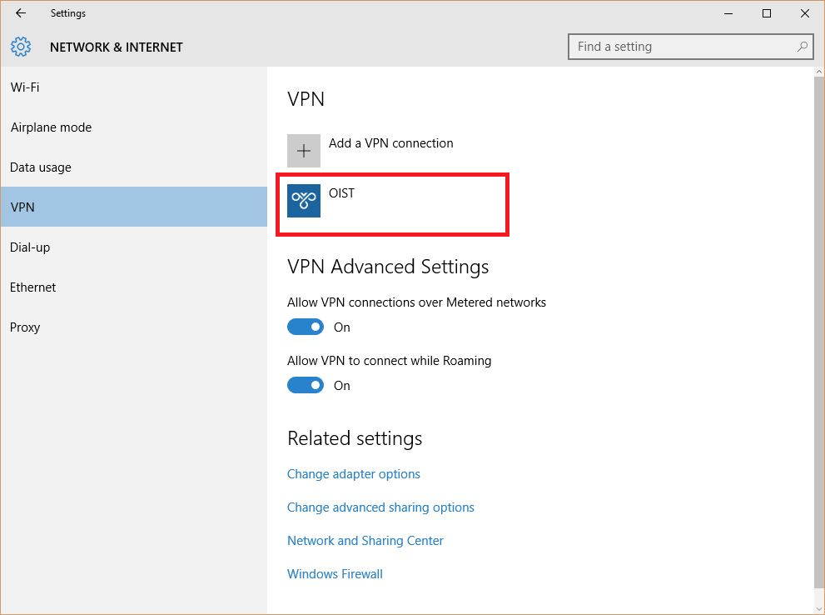Viewport: 825px width, 615px height.
Task: Open Data usage in sidebar
Action: coord(41,167)
